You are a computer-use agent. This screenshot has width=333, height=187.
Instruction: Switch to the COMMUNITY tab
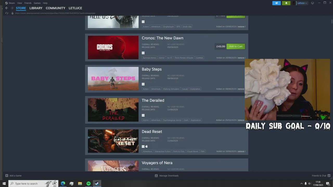click(x=55, y=8)
